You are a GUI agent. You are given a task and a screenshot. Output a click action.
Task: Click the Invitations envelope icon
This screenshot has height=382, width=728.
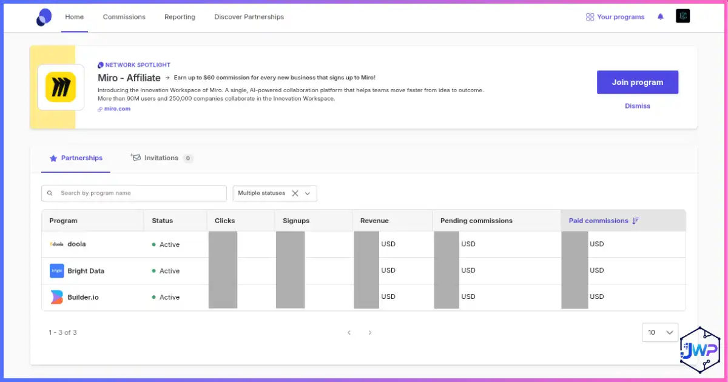135,158
